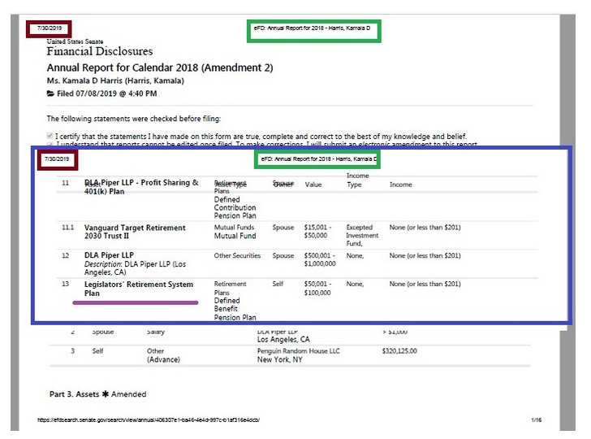This screenshot has height=439, width=591.
Task: Click owner 'Spouse' in the Vanguard Target Retirement row
Action: [x=283, y=228]
